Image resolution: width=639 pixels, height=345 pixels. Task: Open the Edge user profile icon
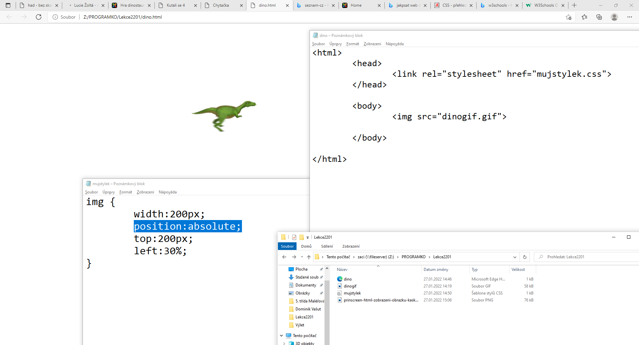click(614, 17)
